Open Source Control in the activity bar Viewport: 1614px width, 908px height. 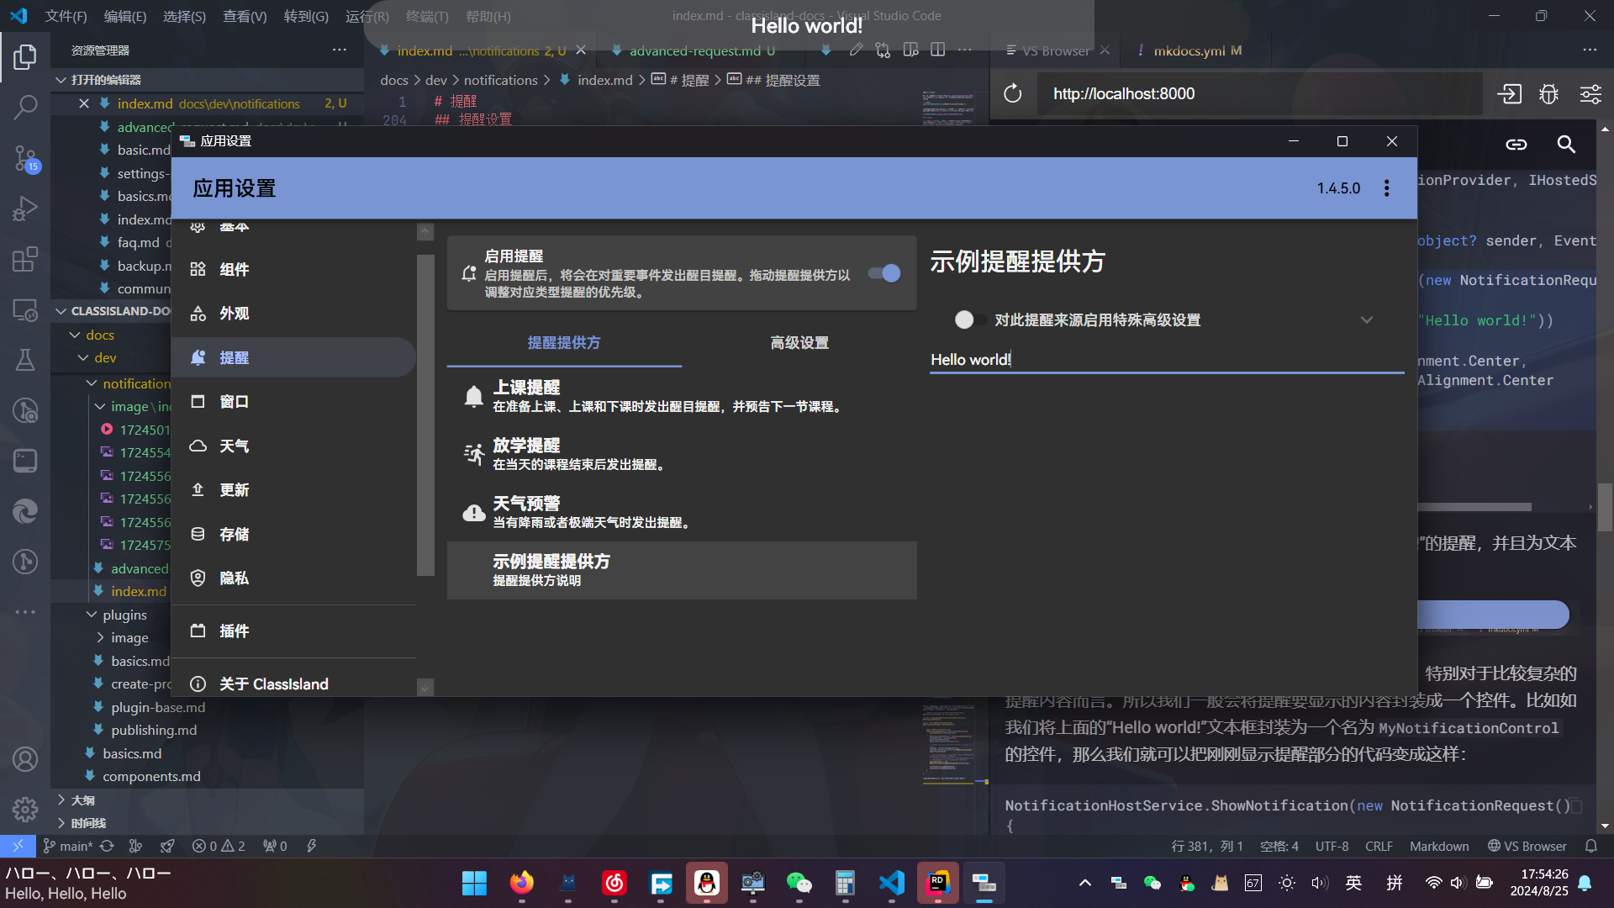[x=24, y=158]
